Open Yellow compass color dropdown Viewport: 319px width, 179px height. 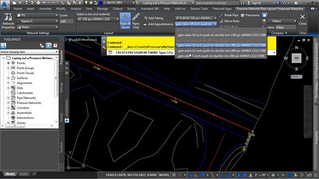[x=282, y=21]
